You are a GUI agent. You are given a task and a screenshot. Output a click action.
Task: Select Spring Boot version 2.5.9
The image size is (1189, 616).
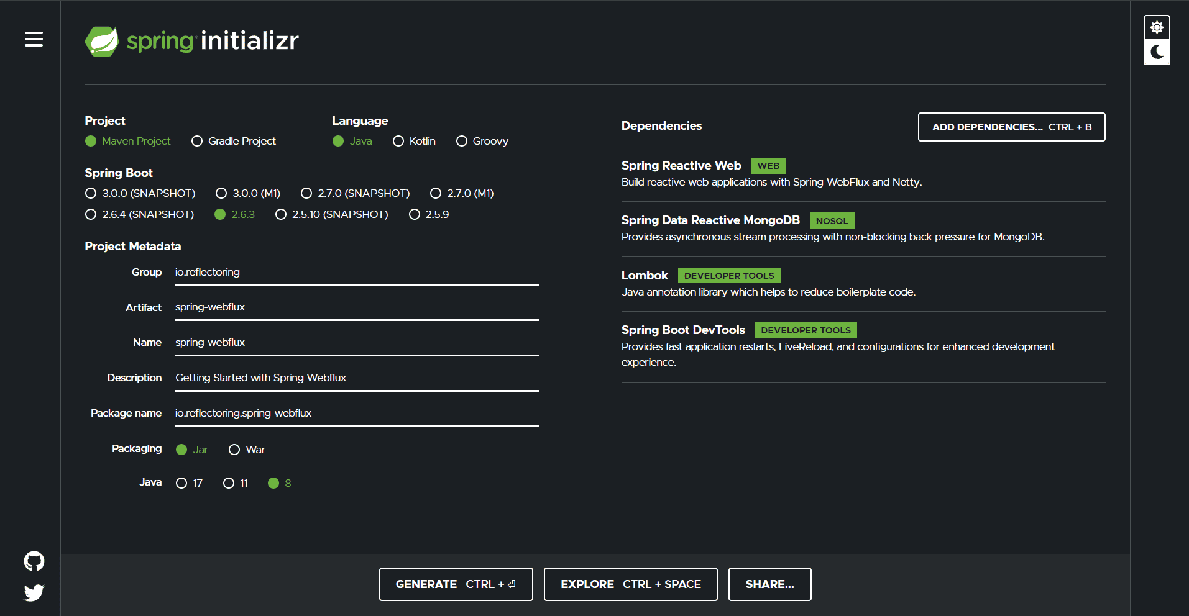pyautogui.click(x=415, y=214)
